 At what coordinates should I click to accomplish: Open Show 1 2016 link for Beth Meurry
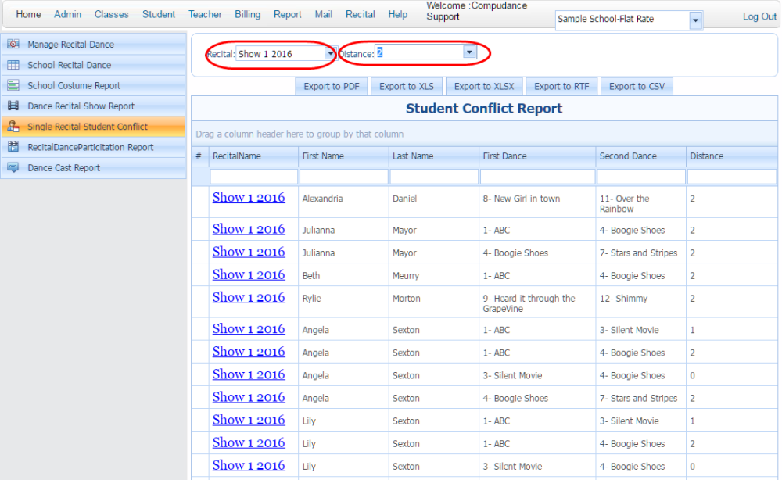[x=249, y=274]
